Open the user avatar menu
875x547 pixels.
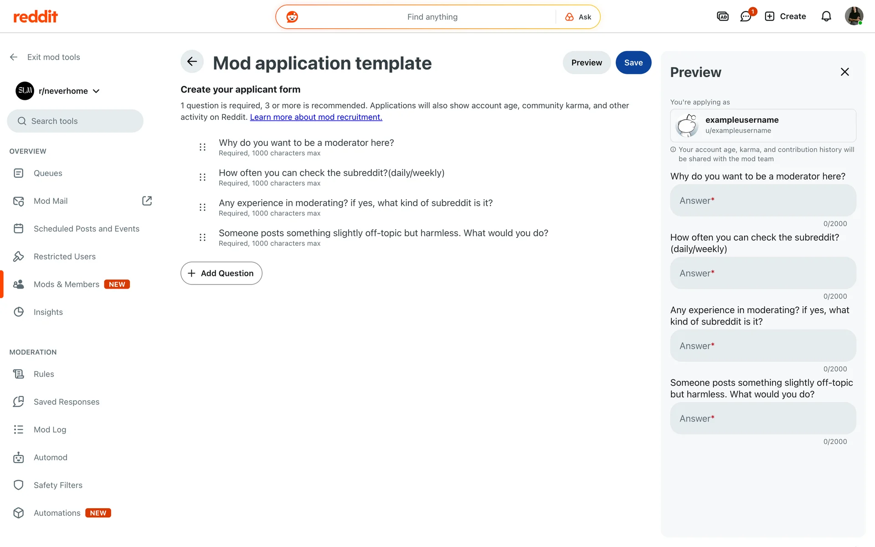(x=854, y=16)
